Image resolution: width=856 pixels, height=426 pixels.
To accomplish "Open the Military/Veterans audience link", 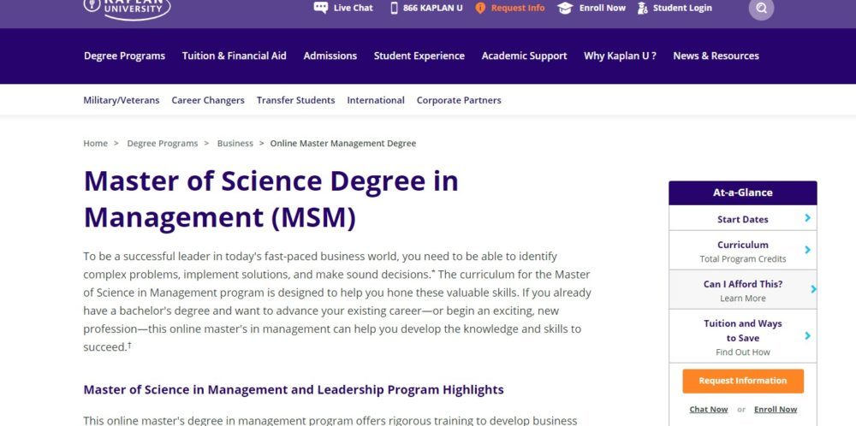I will point(121,100).
